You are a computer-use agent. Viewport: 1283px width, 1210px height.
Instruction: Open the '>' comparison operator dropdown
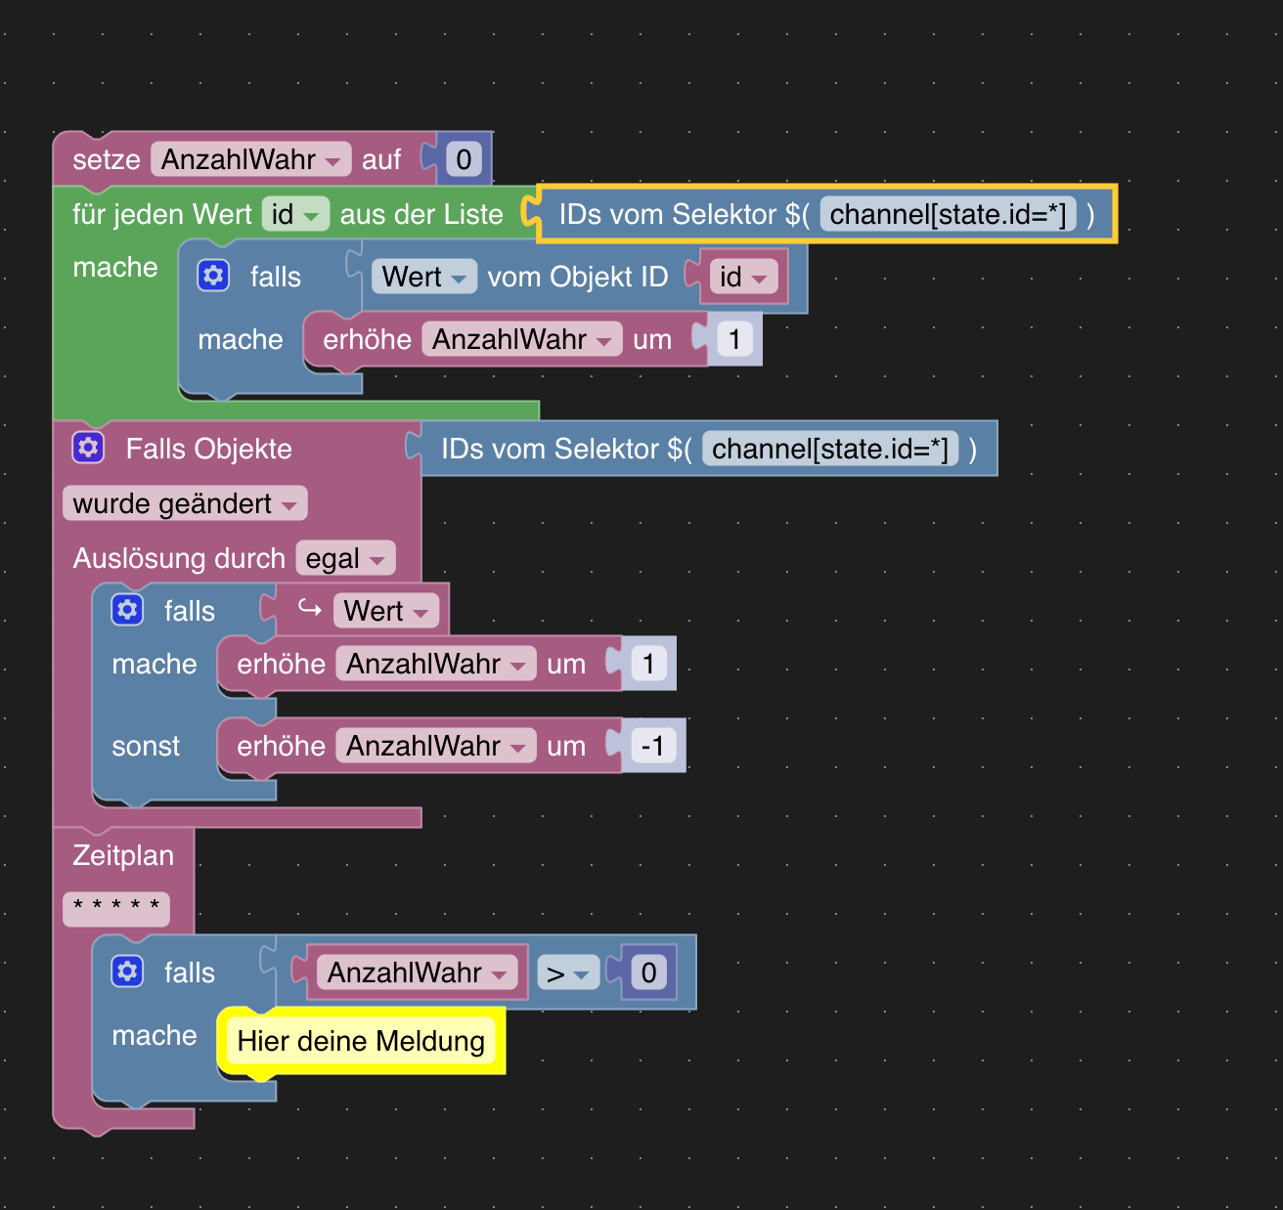click(x=568, y=973)
